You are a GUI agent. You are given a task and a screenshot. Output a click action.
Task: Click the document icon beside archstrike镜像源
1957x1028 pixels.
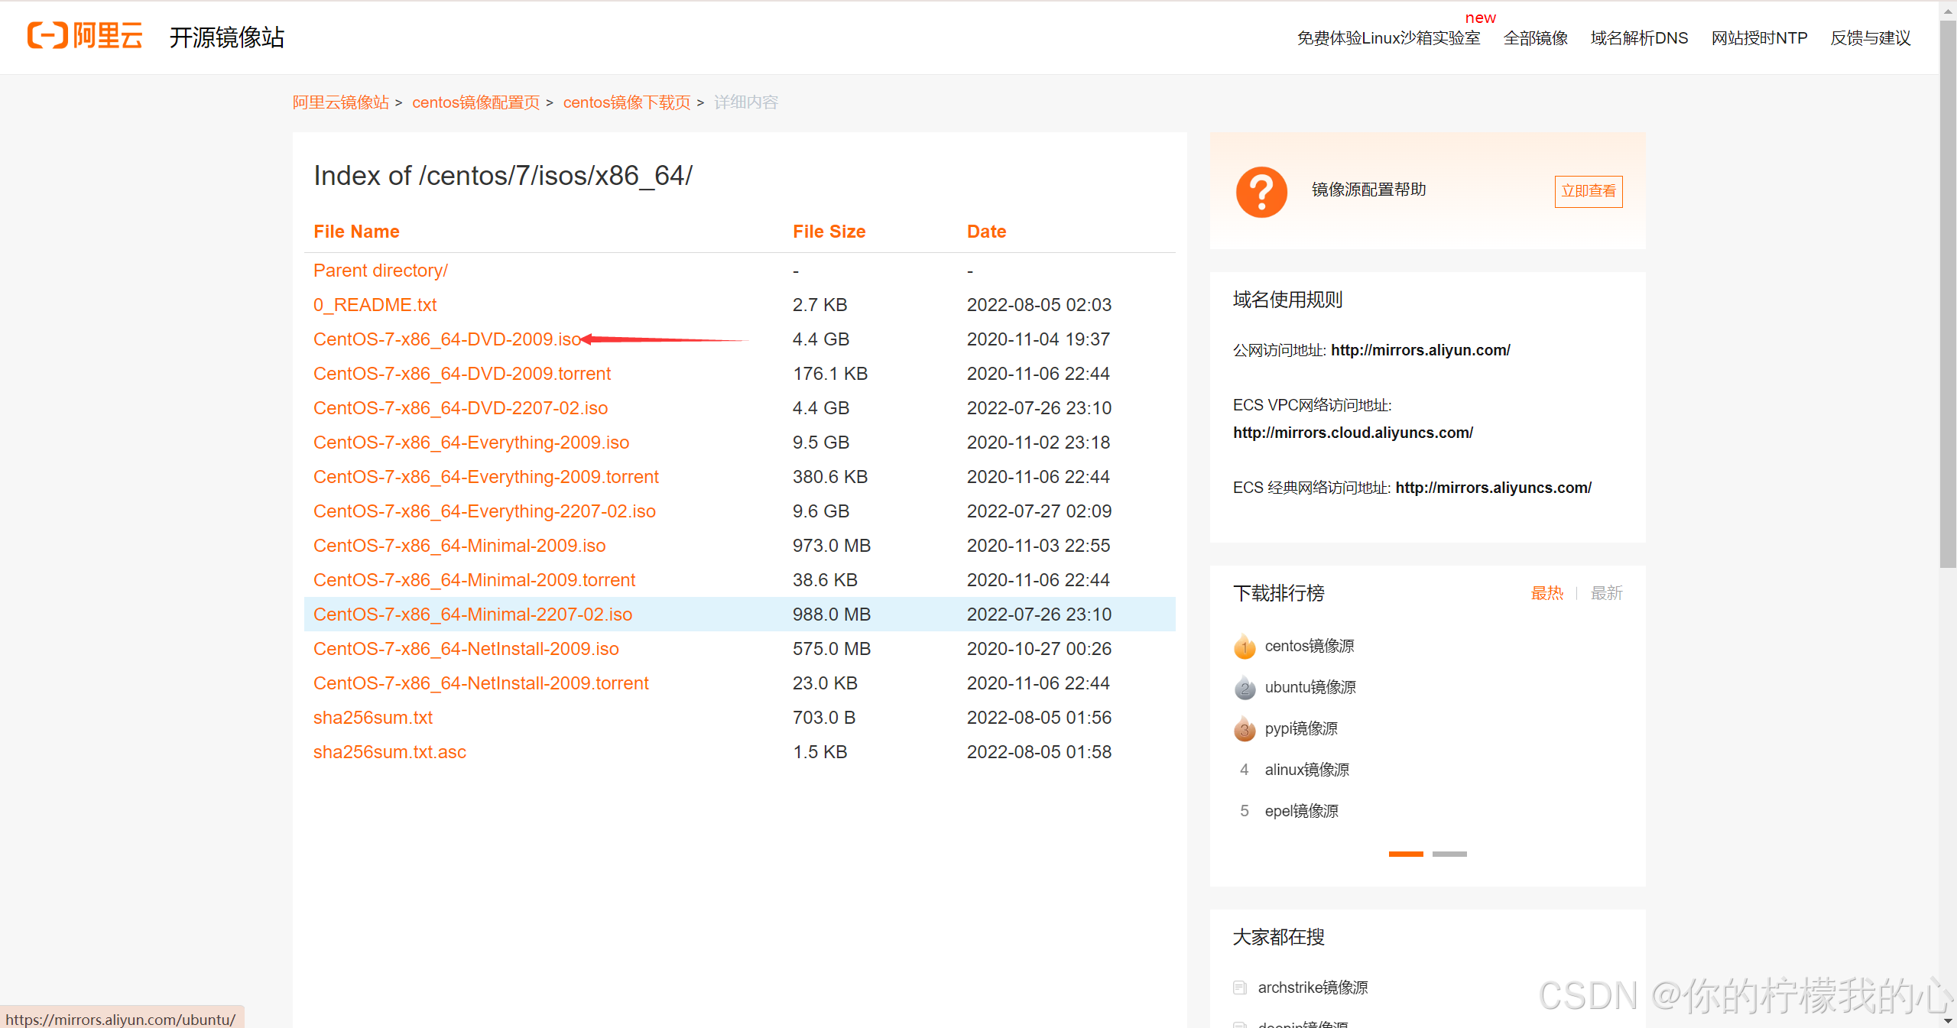[x=1240, y=987]
